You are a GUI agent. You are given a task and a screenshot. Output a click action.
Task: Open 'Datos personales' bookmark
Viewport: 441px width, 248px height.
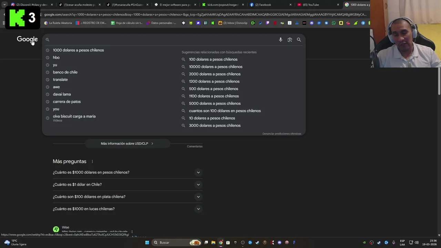[161, 23]
